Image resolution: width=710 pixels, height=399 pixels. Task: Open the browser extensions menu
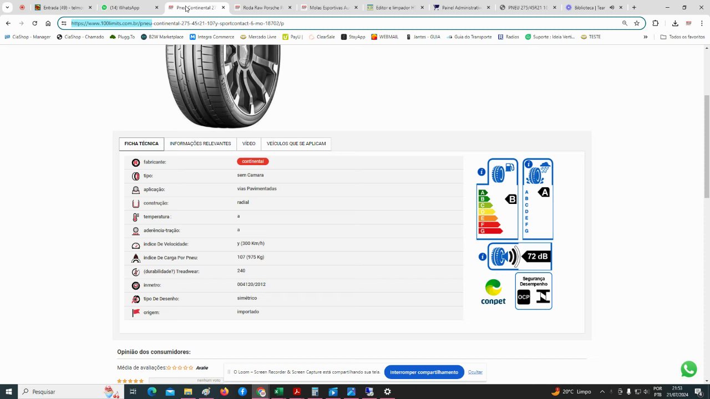coord(656,23)
